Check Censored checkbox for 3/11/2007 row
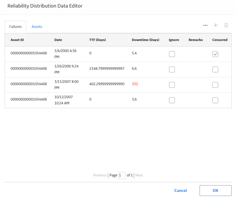 [x=215, y=85]
